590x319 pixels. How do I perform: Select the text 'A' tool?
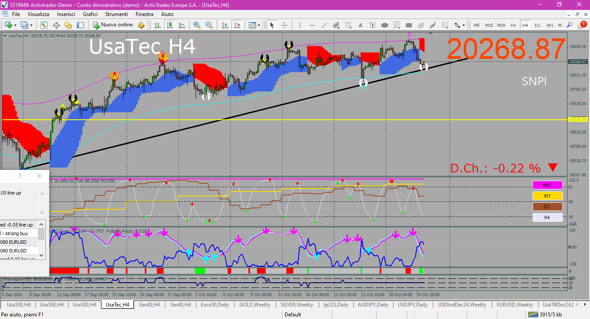(361, 25)
